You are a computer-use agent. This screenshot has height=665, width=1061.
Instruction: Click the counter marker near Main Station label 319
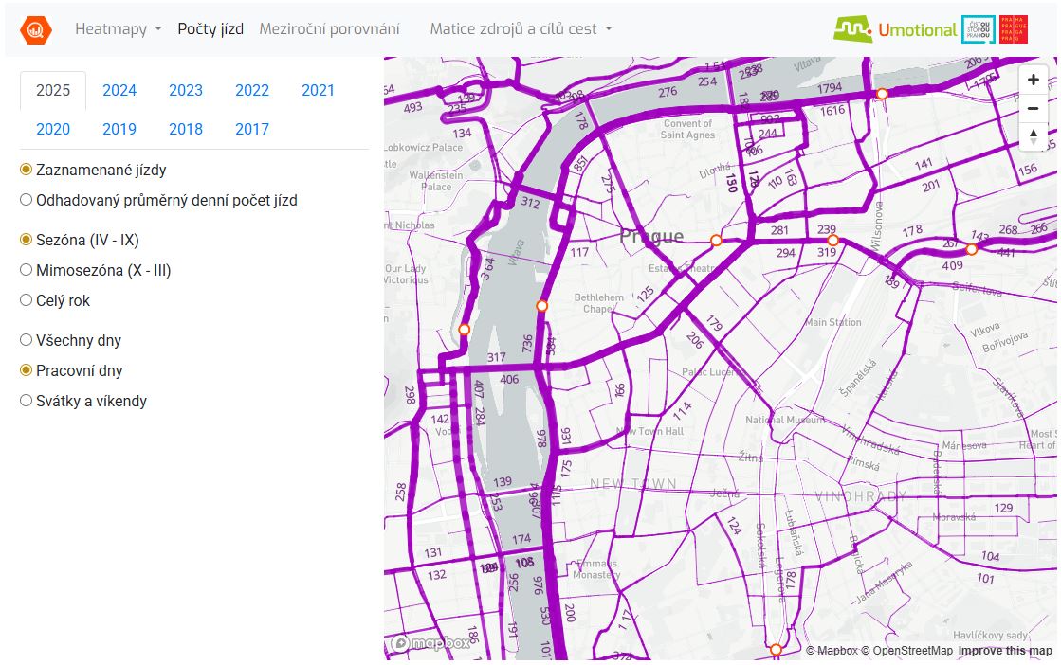(x=832, y=241)
